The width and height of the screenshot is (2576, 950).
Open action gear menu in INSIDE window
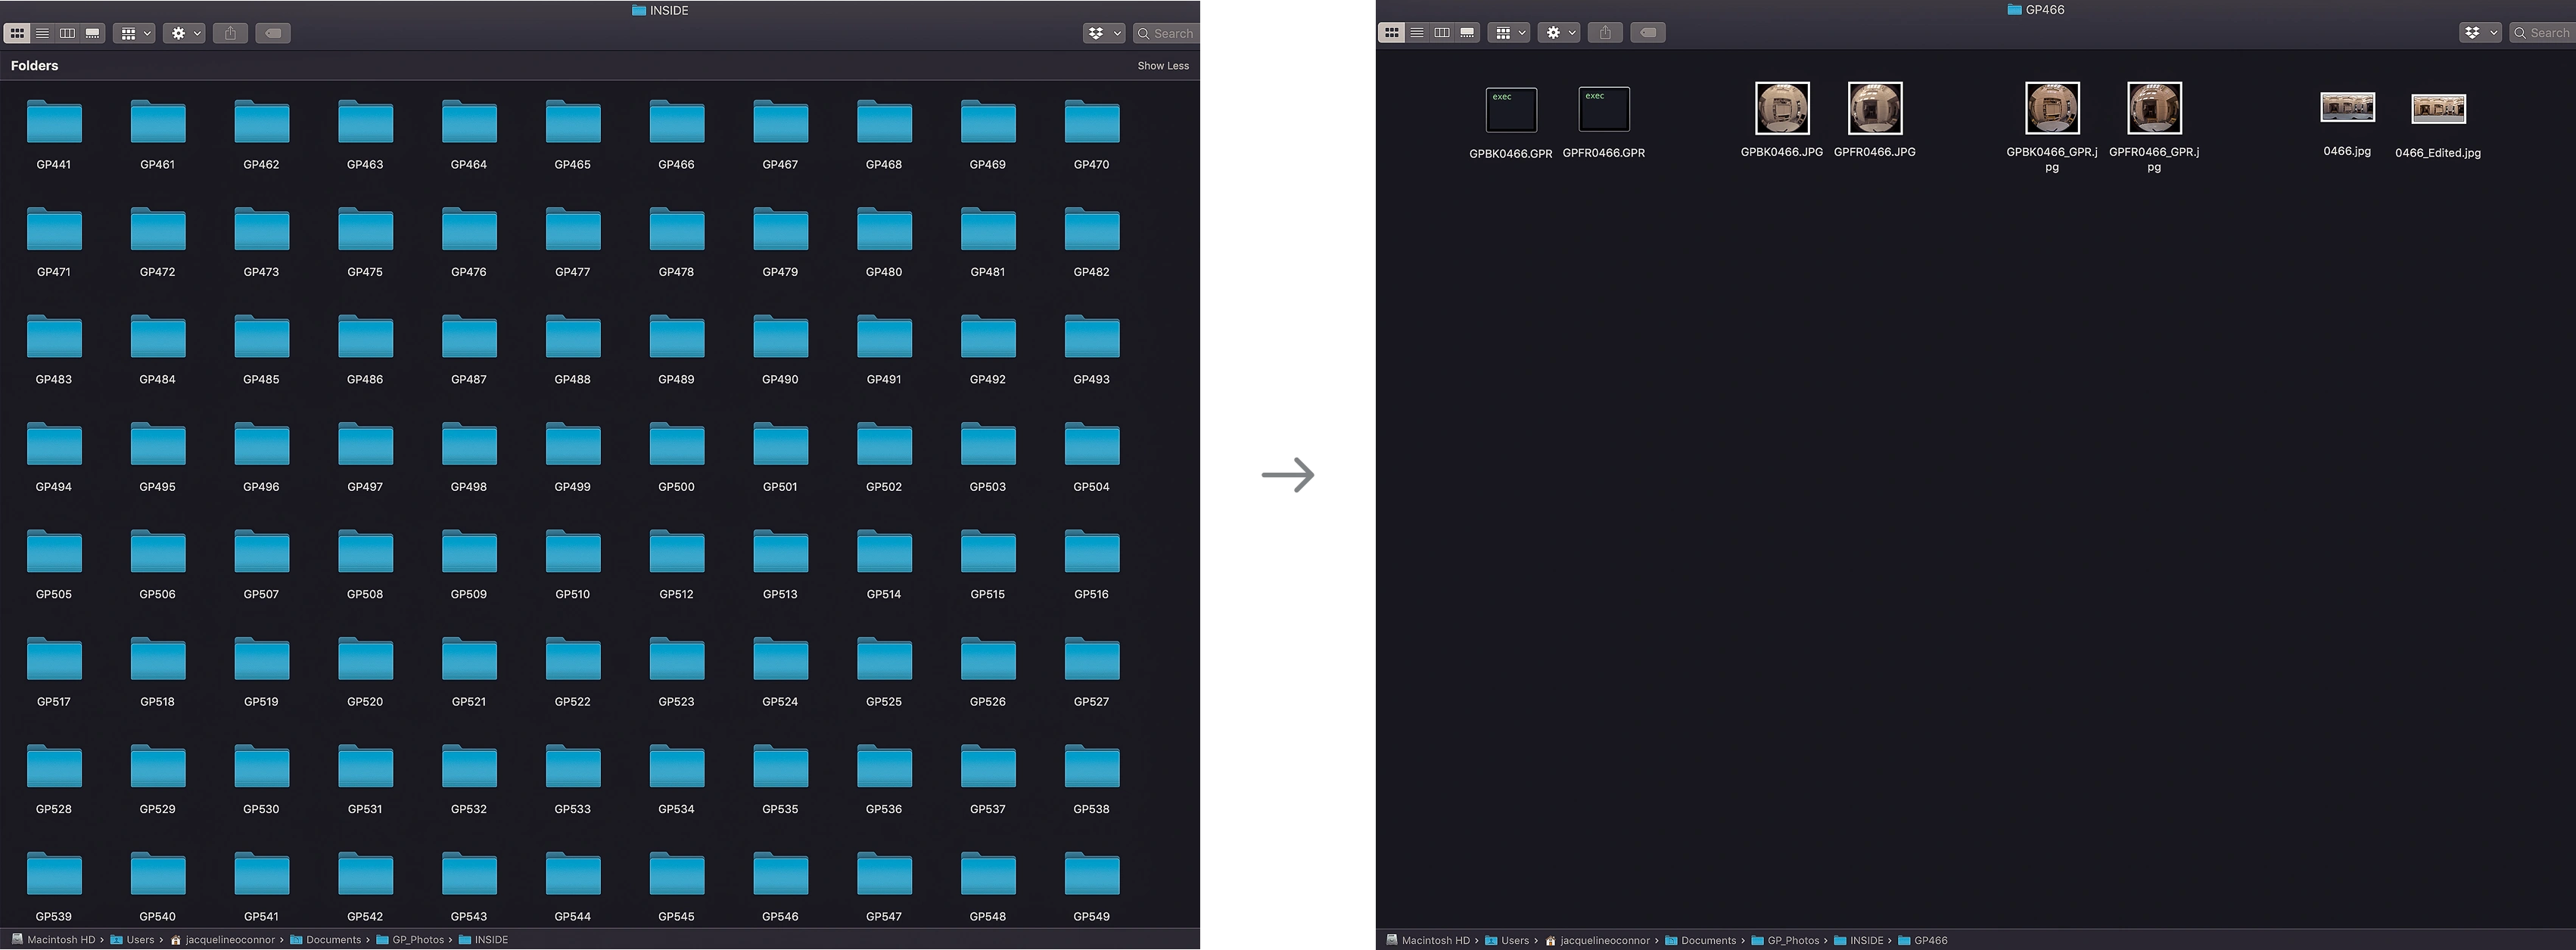[x=185, y=33]
